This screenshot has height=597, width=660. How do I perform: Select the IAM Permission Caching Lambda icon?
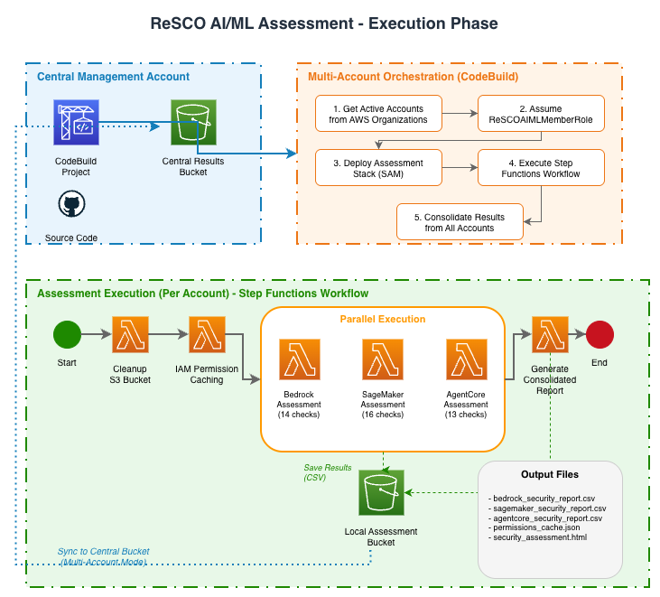click(x=207, y=335)
